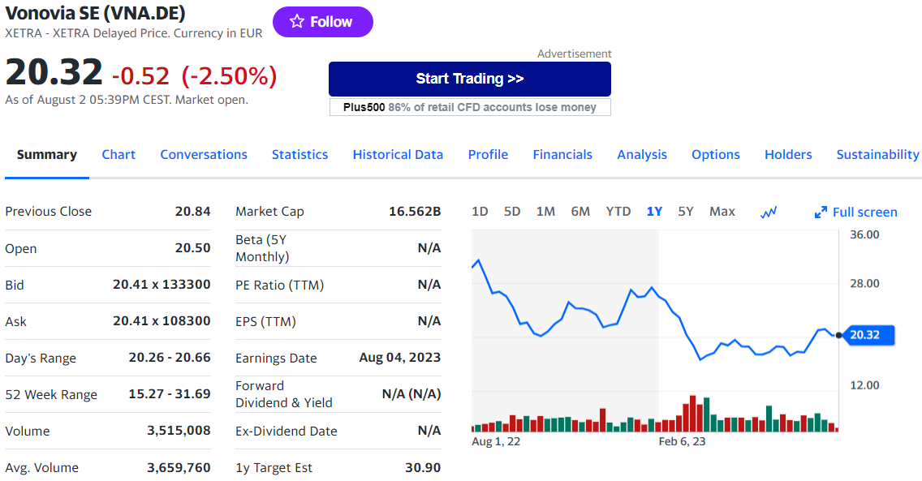Show the Max chart range
Viewport: 922px width, 481px height.
click(x=722, y=211)
